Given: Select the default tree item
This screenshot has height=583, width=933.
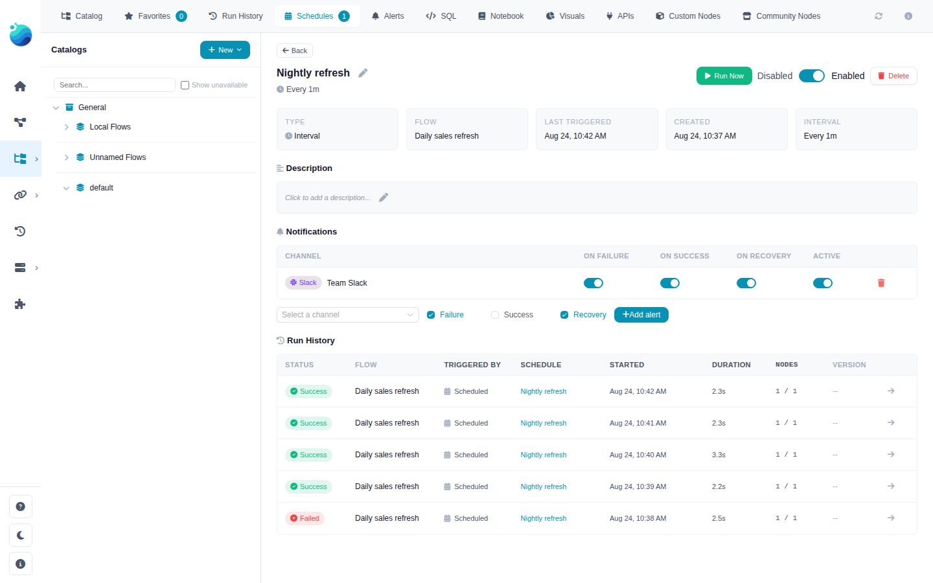Looking at the screenshot, I should 101,188.
